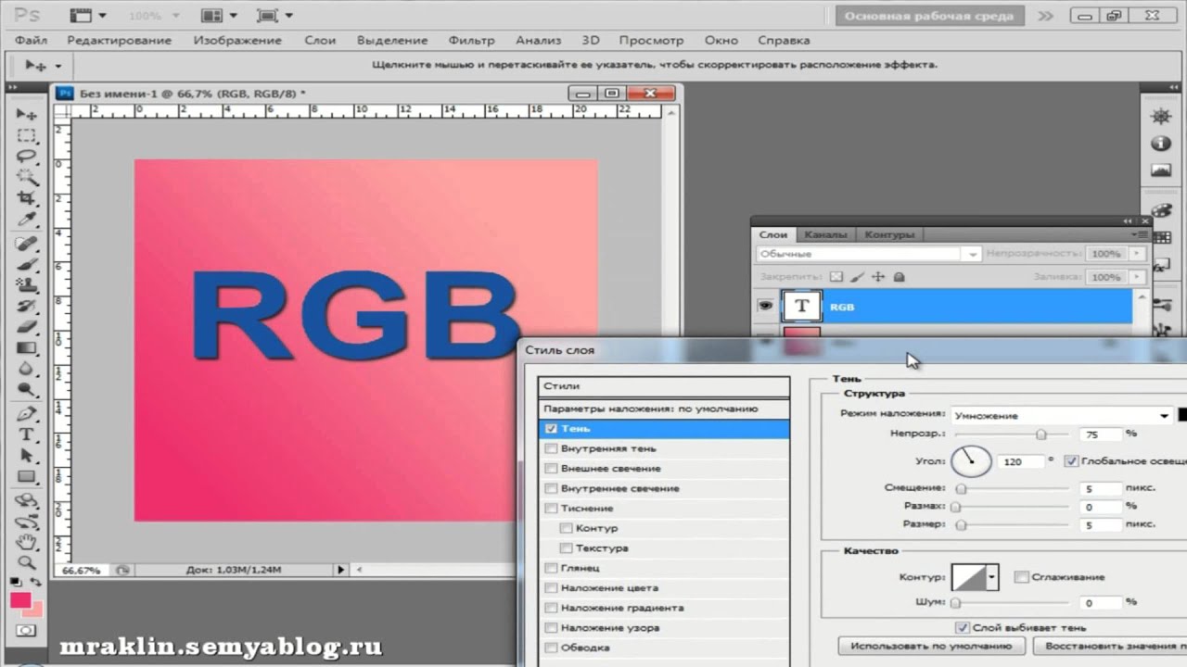The height and width of the screenshot is (667, 1187).
Task: Select the Eyedropper tool
Action: click(27, 219)
